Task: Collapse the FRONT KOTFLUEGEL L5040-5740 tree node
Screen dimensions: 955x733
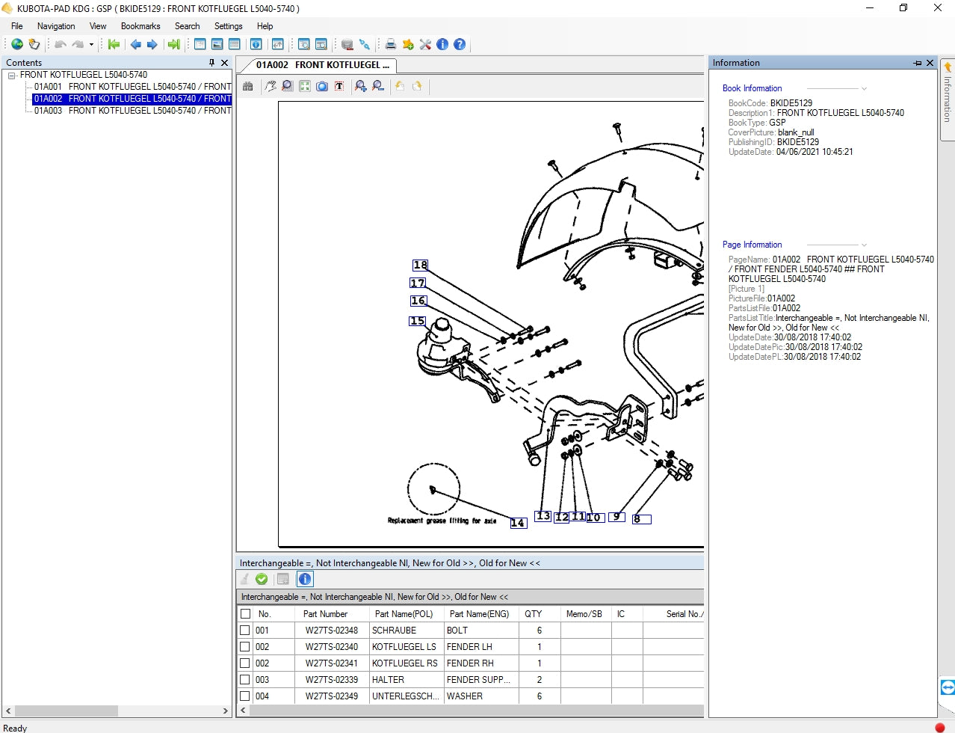Action: pyautogui.click(x=12, y=76)
